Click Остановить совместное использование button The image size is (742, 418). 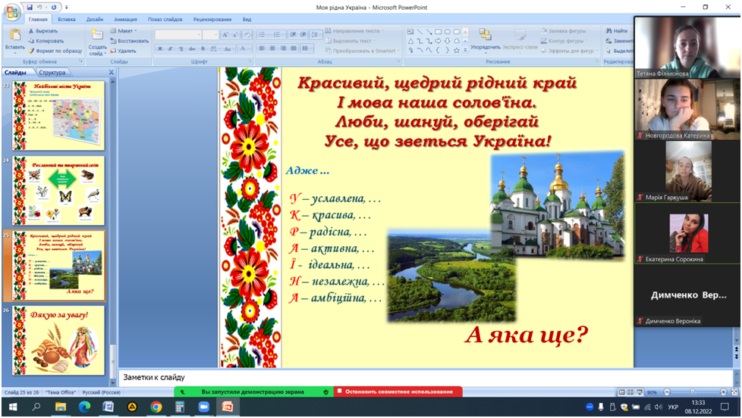click(x=398, y=391)
